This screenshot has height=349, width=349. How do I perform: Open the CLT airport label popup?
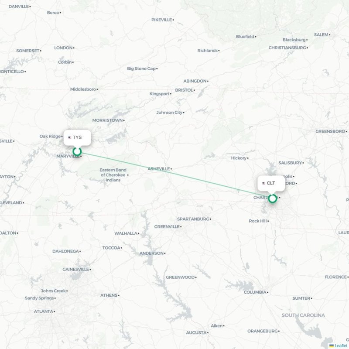tap(271, 183)
